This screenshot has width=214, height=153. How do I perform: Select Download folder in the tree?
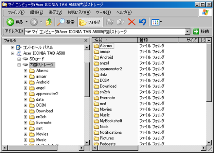click(x=44, y=111)
